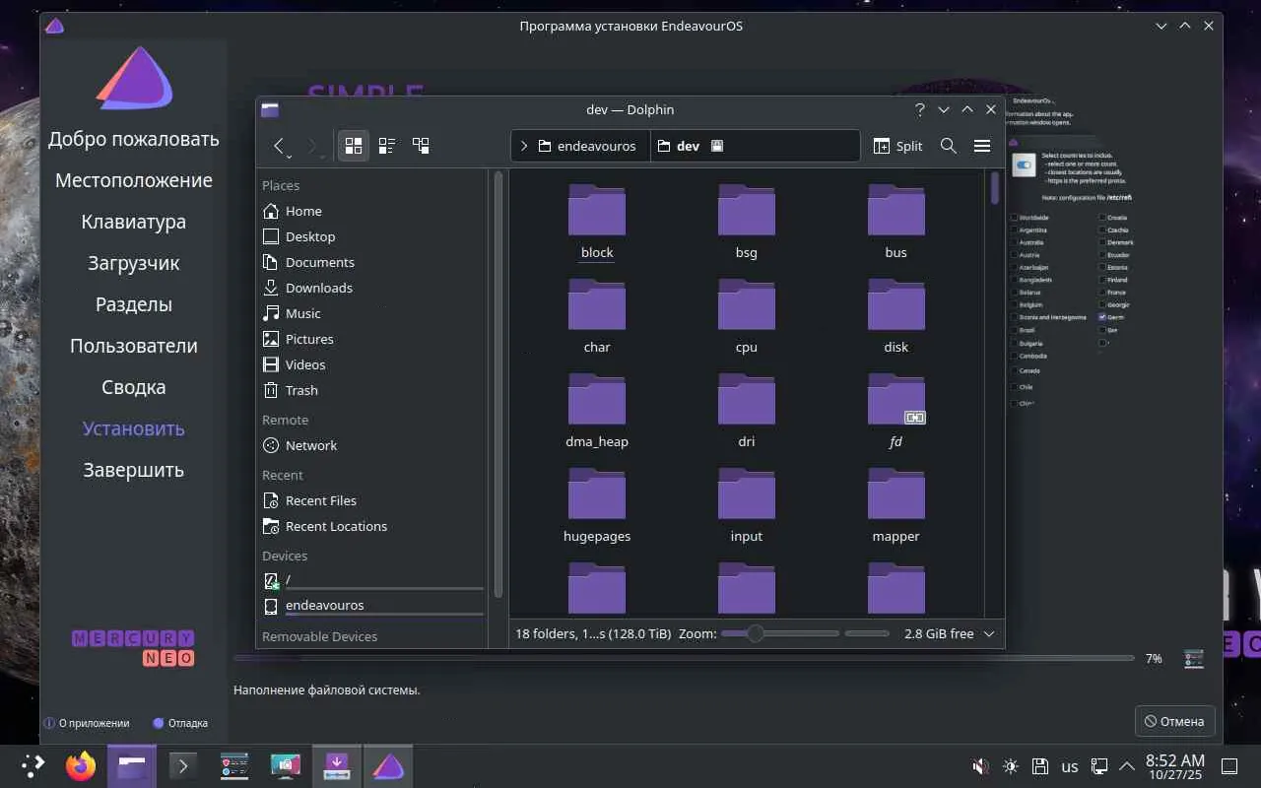Open installer log icon beside progress bar

click(x=1194, y=658)
